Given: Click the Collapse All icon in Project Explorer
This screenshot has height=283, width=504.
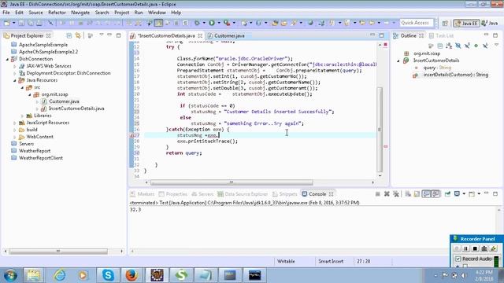Looking at the screenshot, I should coord(69,35).
